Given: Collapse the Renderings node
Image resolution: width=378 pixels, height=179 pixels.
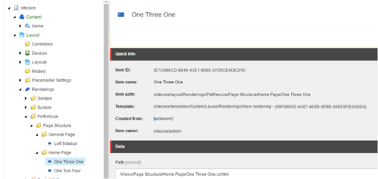Looking at the screenshot, I should (20, 89).
